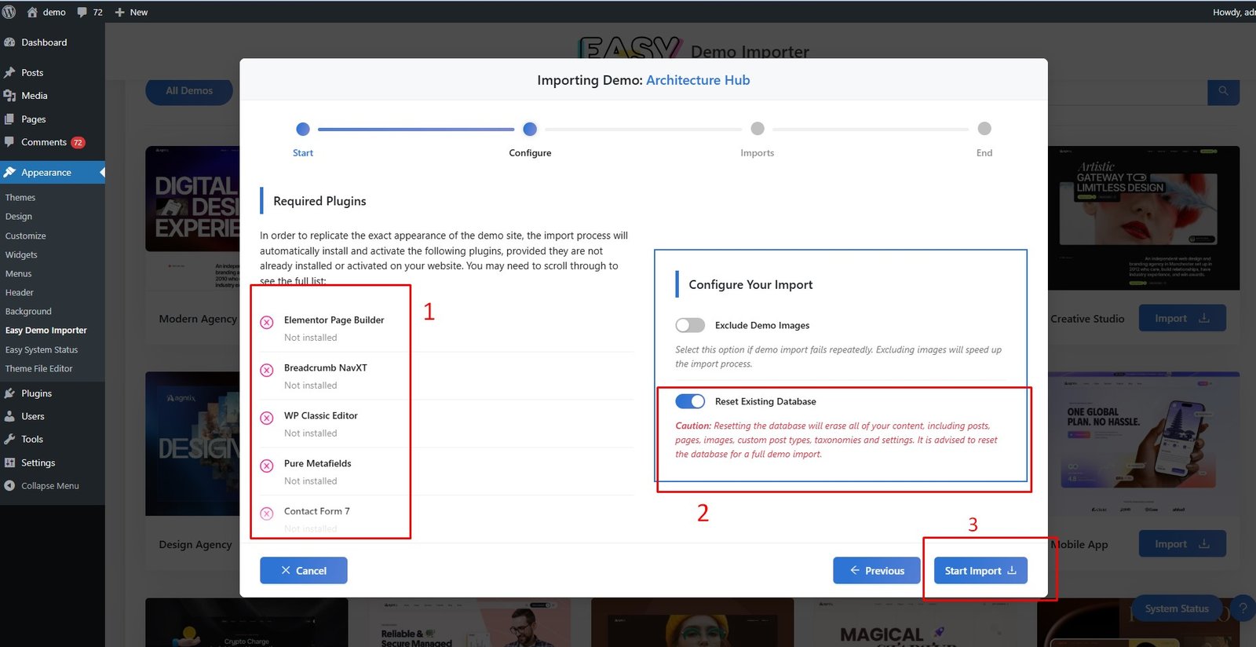Click the All Demos filter button
The image size is (1256, 647).
(189, 91)
